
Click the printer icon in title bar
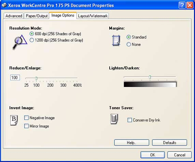click(4, 5)
